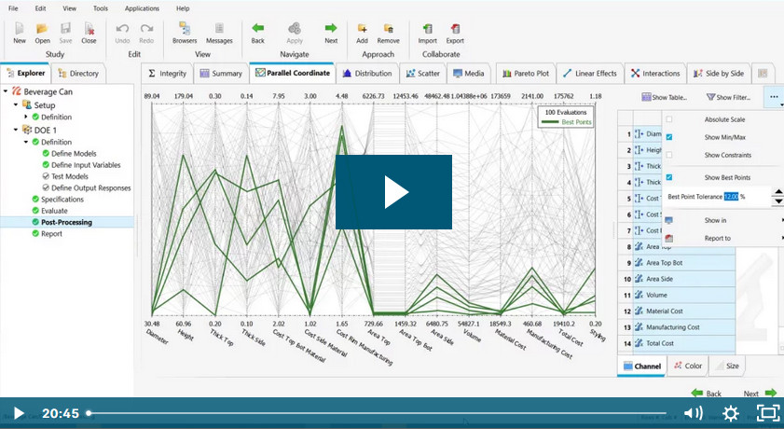Click the Show Filter button

coord(728,97)
